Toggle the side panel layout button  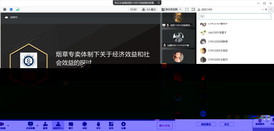(193, 9)
